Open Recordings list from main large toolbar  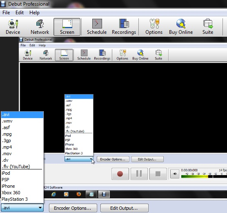(124, 27)
